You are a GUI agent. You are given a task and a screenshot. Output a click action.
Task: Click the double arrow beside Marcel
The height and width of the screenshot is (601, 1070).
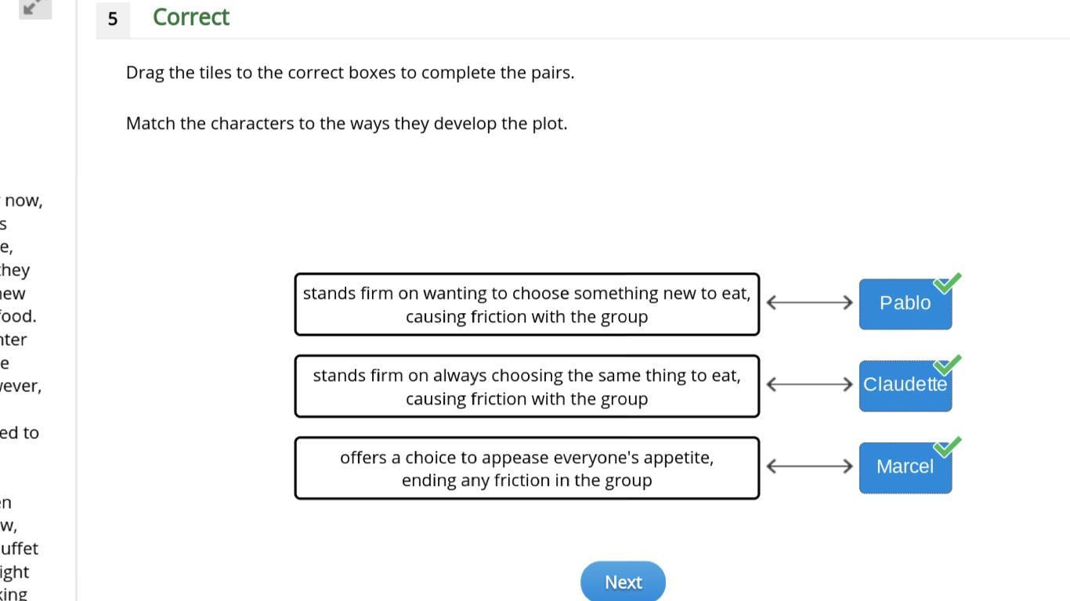point(809,466)
